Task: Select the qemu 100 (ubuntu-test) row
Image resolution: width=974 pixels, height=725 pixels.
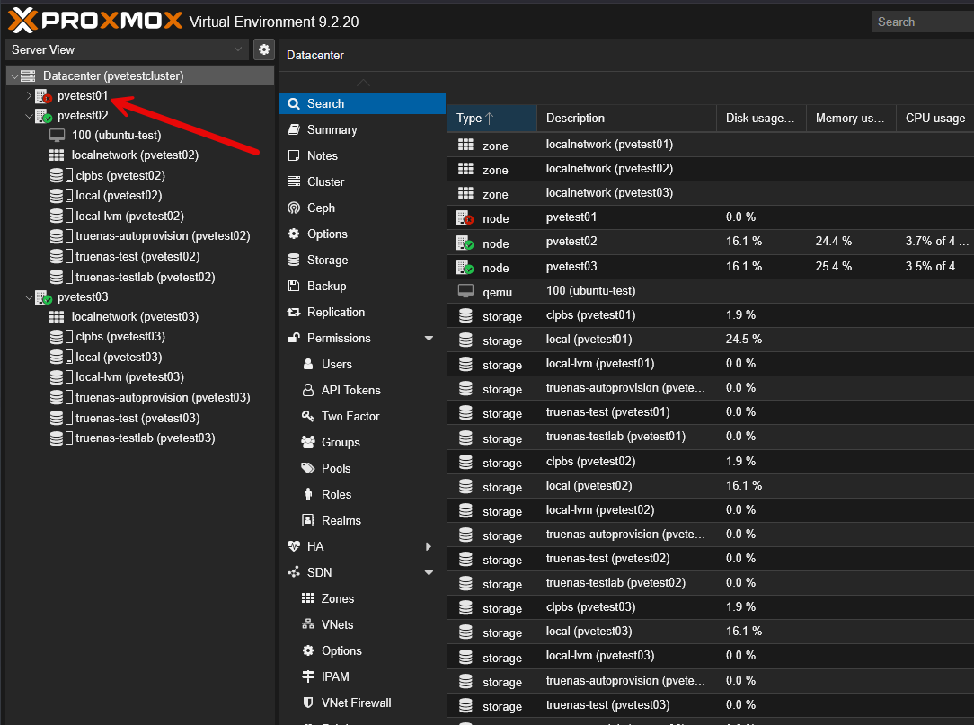Action: tap(711, 291)
